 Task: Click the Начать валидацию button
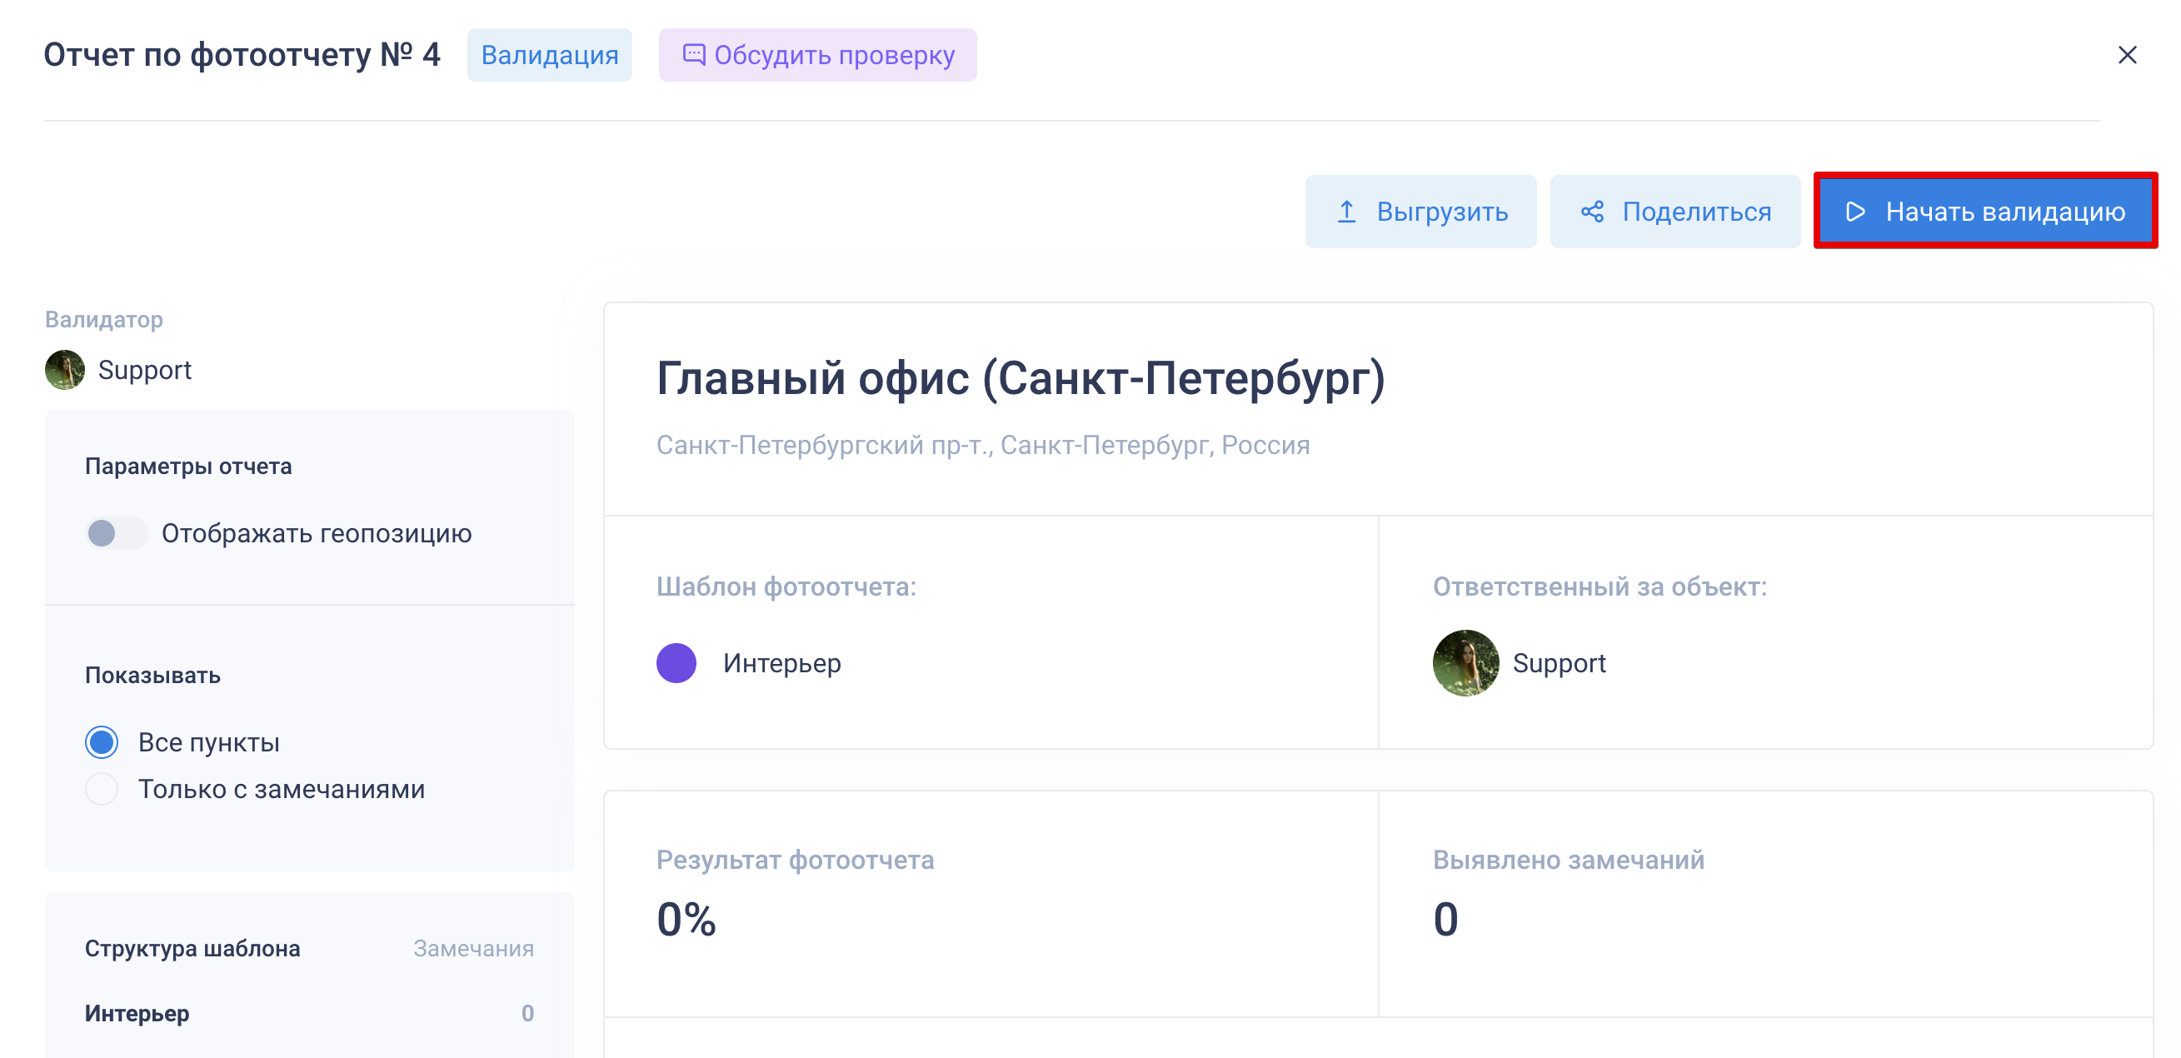1984,211
